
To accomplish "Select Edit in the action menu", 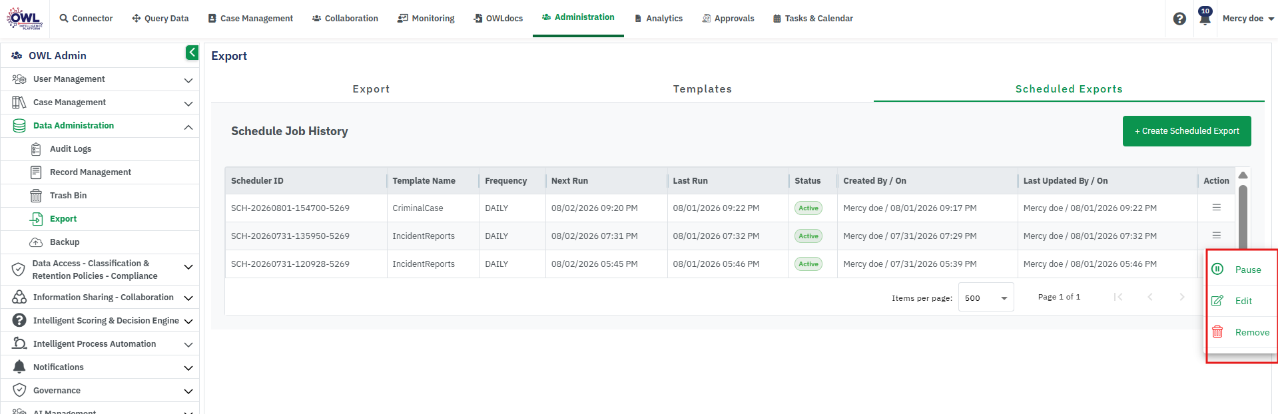I will [1243, 301].
